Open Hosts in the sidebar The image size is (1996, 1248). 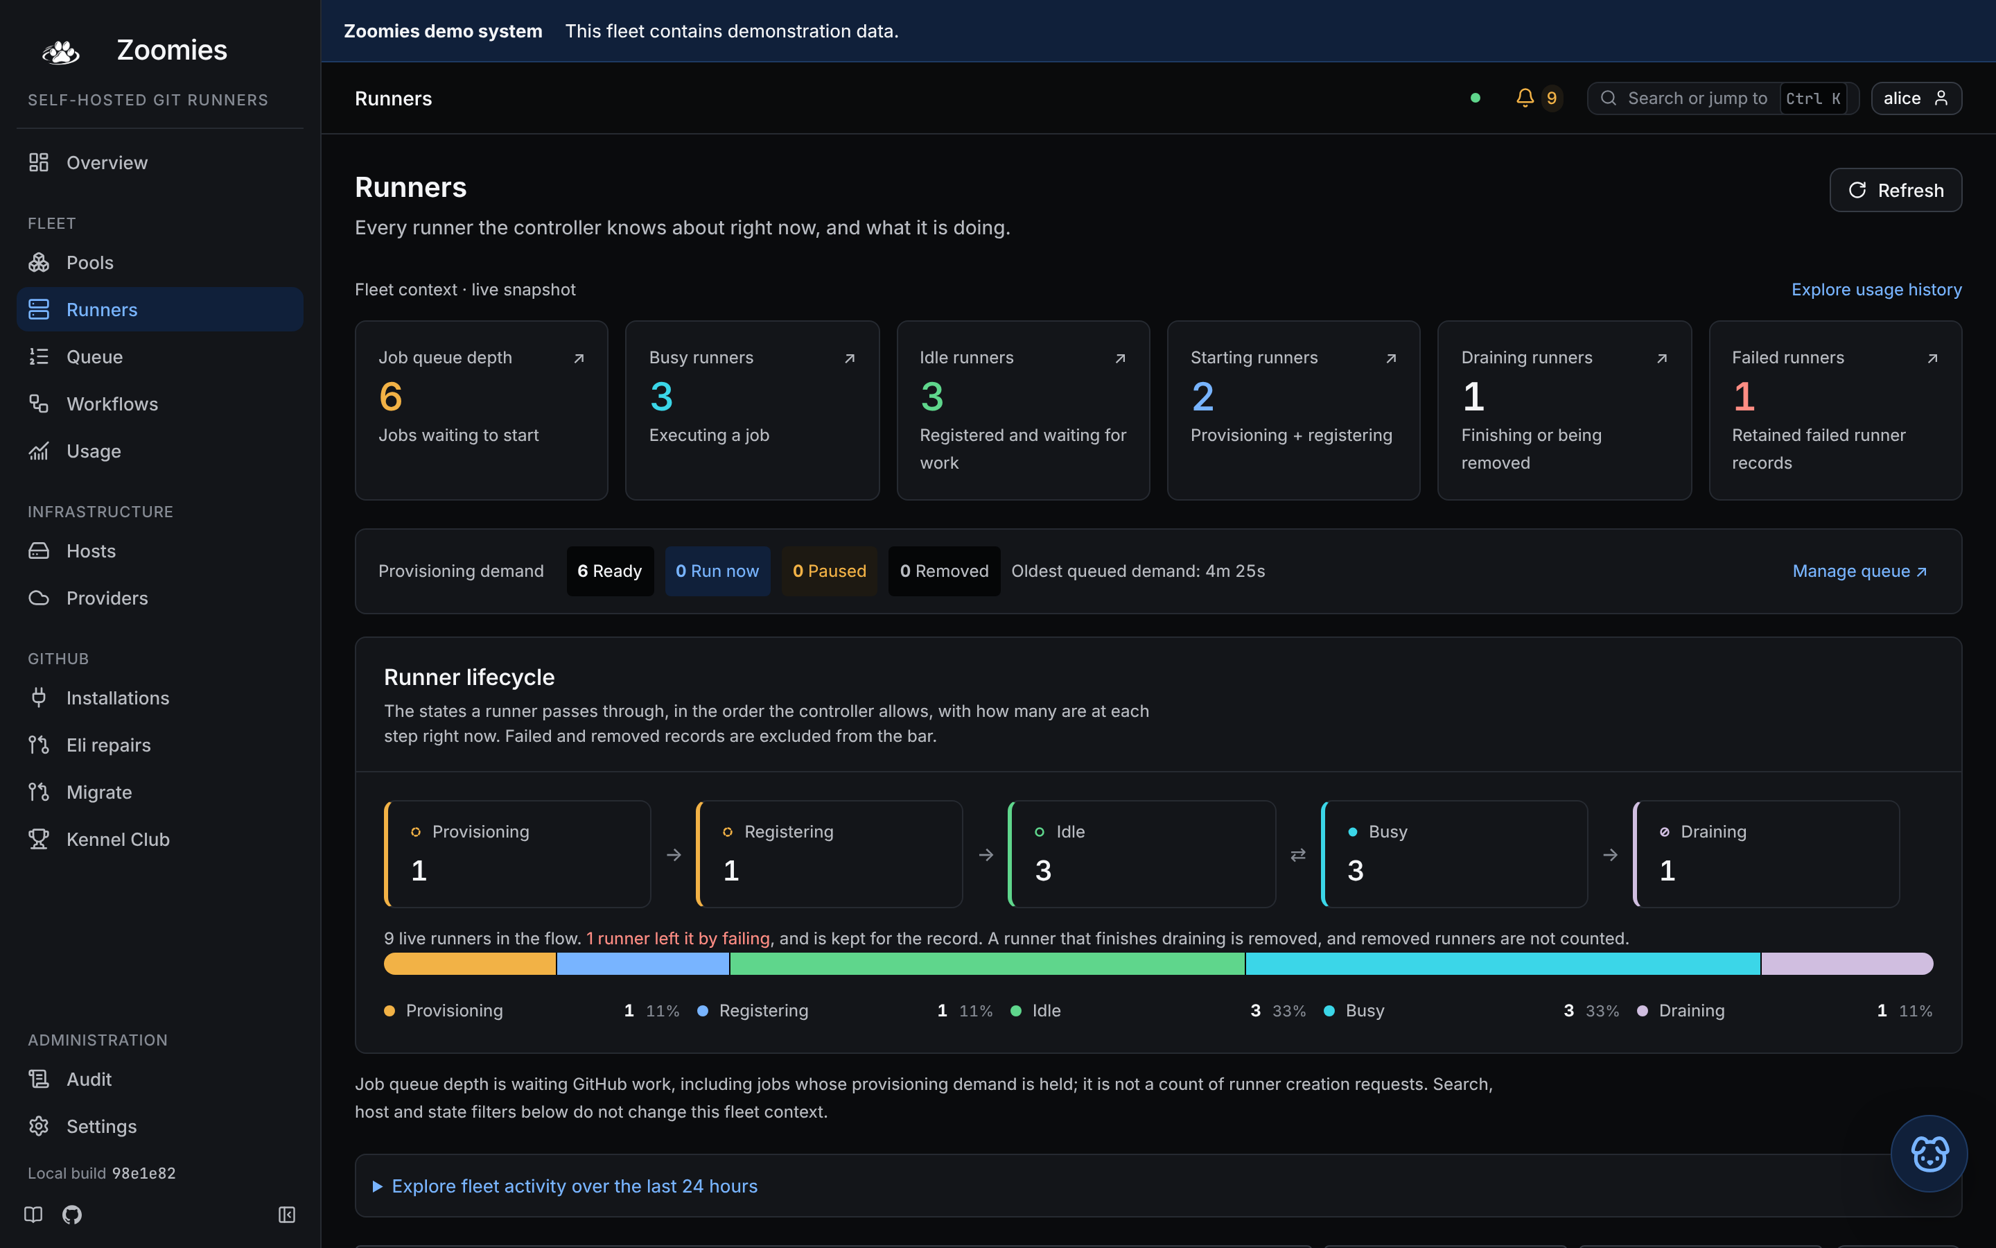click(160, 551)
